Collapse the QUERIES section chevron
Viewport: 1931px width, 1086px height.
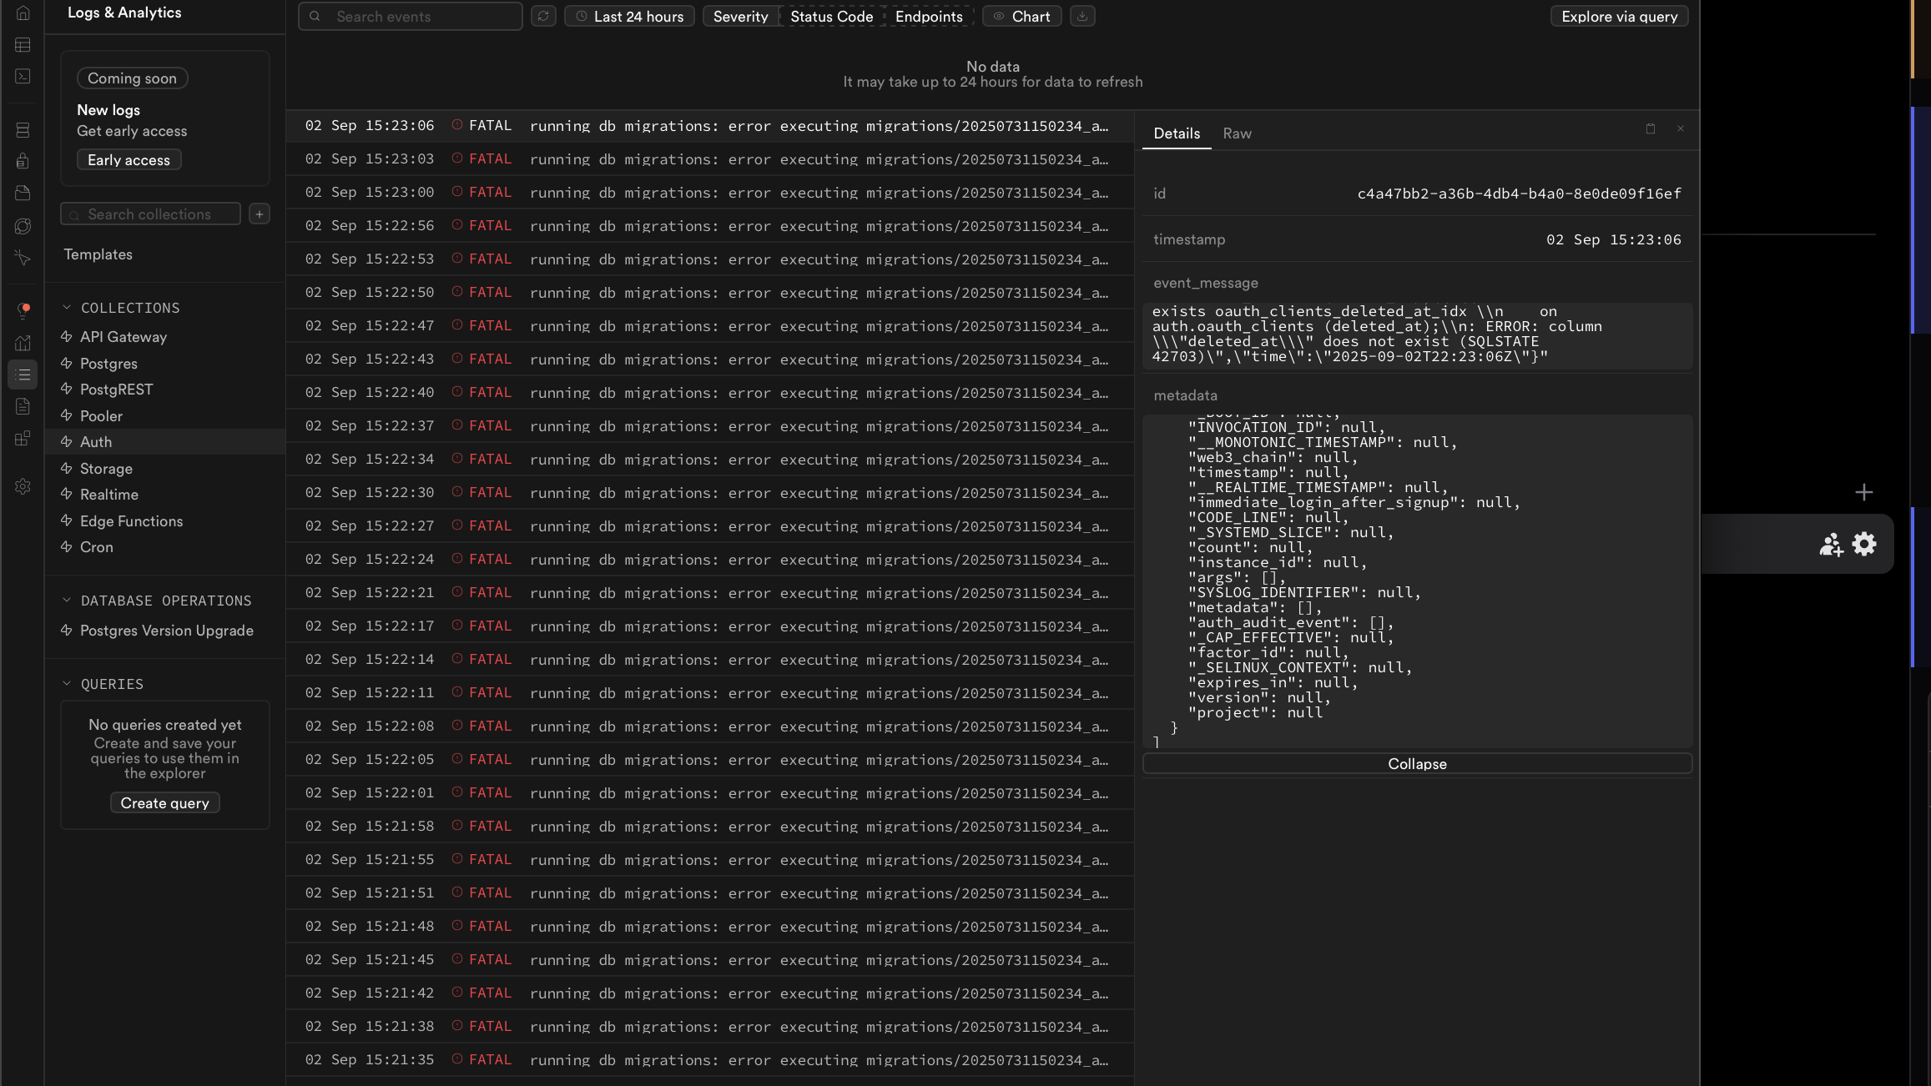67,684
